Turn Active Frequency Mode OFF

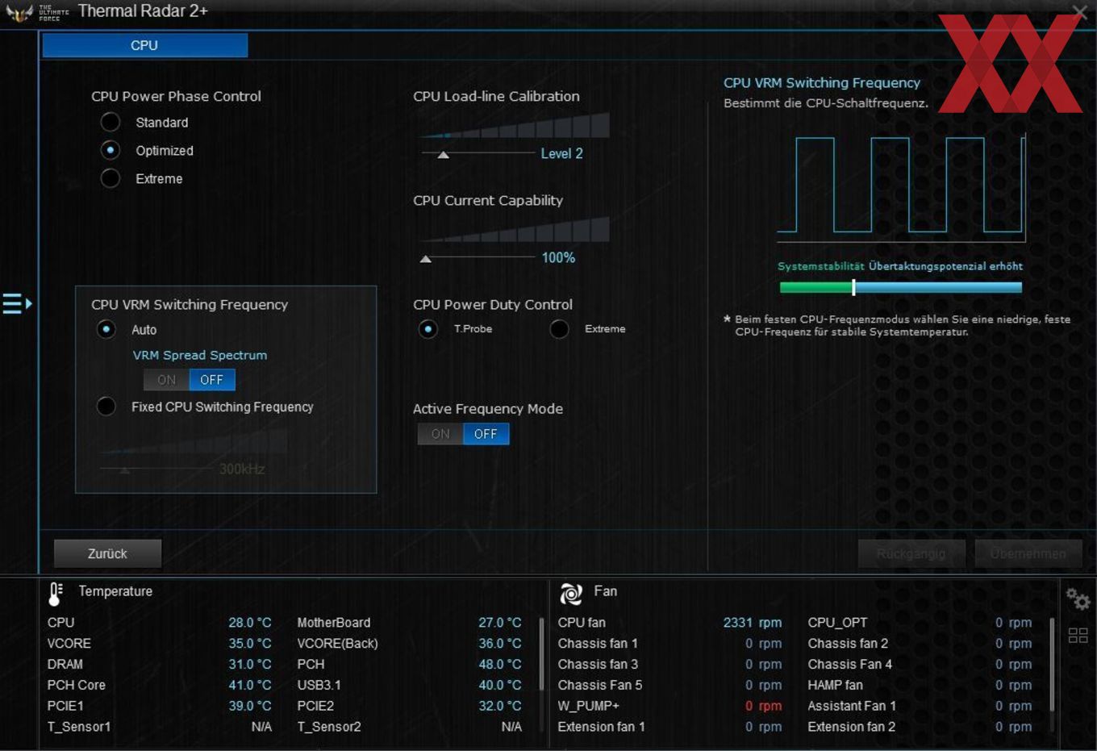coord(486,434)
